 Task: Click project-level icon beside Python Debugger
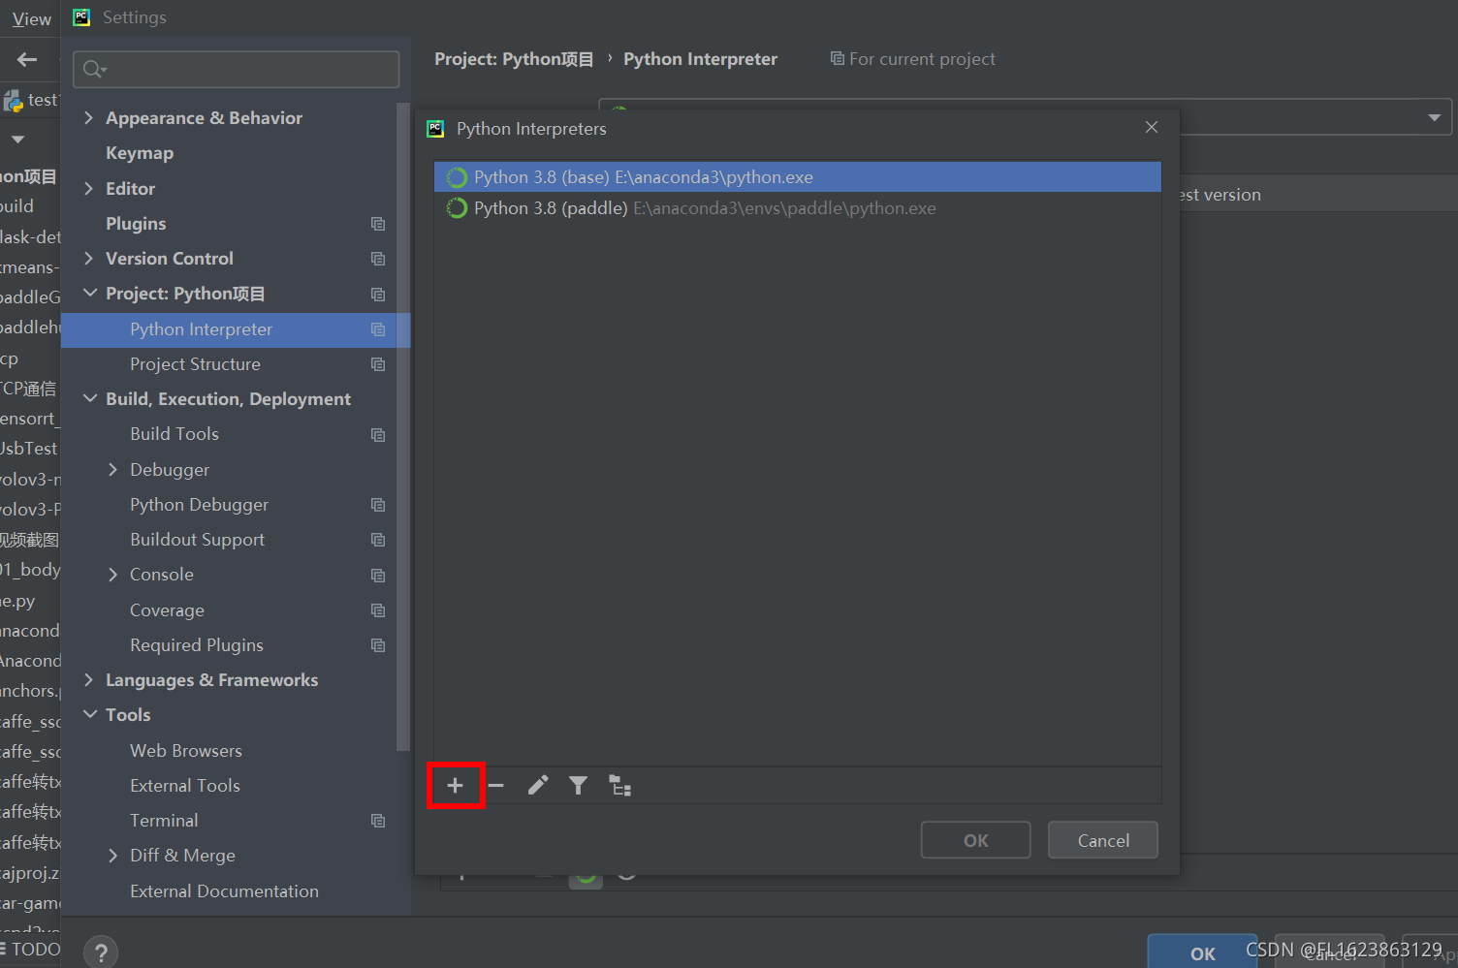378,505
